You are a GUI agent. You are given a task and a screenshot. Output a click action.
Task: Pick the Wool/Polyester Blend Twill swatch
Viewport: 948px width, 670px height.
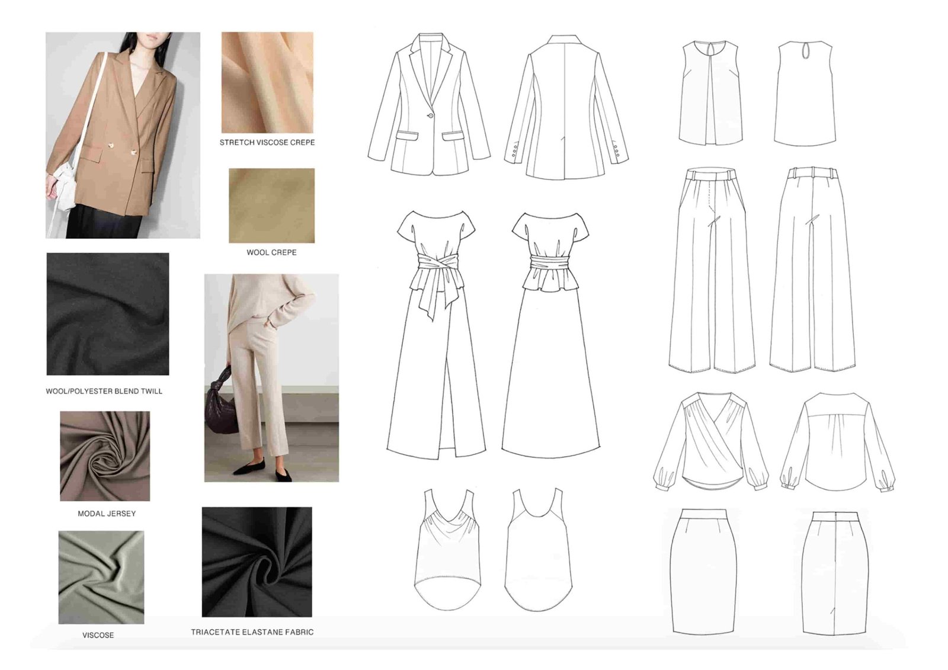coord(108,314)
